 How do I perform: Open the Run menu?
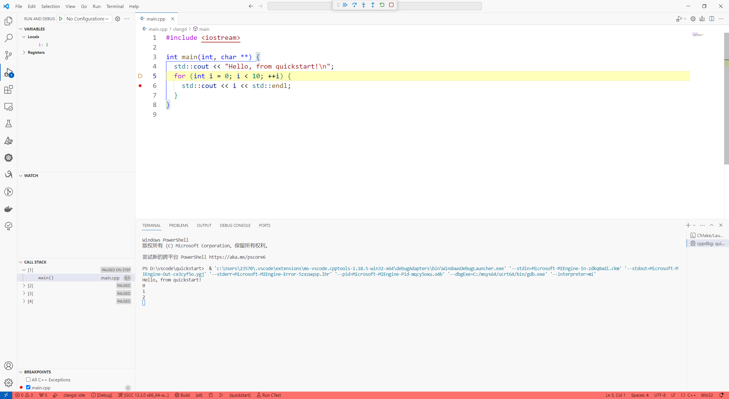tap(97, 6)
